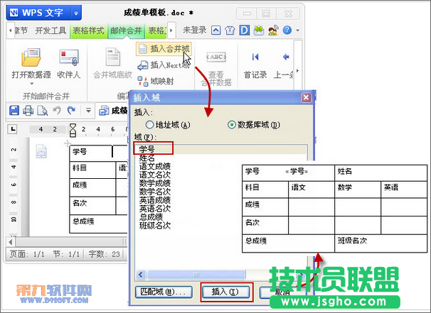Screen dimensions: 431x313
Task: Click the blue help question icon
Action: (x=287, y=30)
